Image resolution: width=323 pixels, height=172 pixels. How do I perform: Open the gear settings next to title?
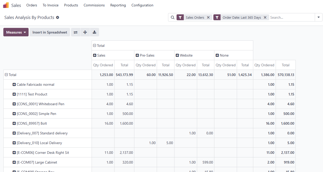tap(58, 17)
